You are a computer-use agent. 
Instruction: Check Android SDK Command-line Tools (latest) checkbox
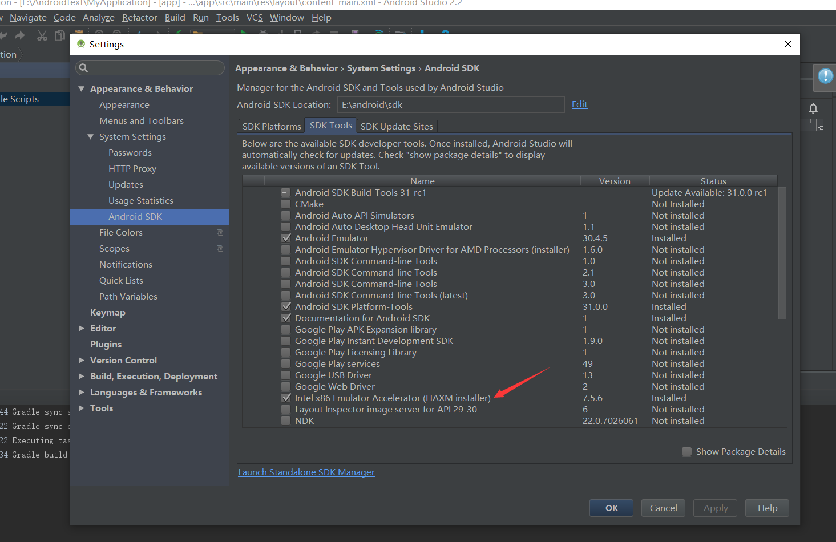tap(286, 296)
